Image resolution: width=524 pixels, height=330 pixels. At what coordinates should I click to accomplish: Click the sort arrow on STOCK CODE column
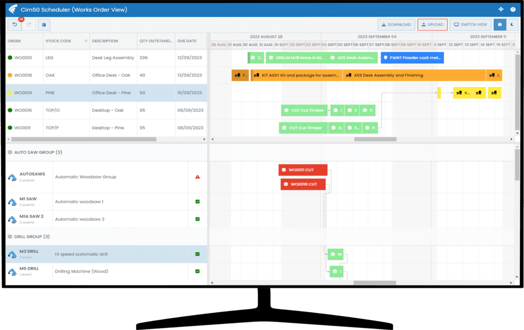85,41
